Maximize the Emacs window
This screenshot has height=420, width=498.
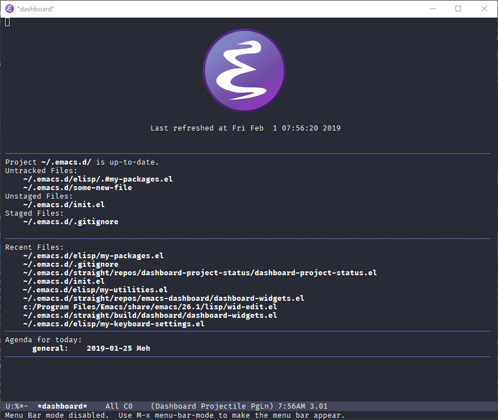pos(458,9)
